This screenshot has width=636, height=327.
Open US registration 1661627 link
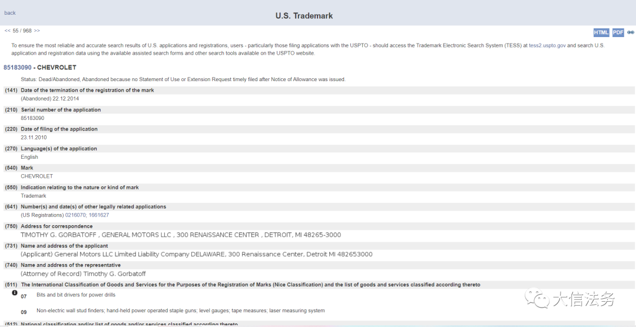(99, 215)
